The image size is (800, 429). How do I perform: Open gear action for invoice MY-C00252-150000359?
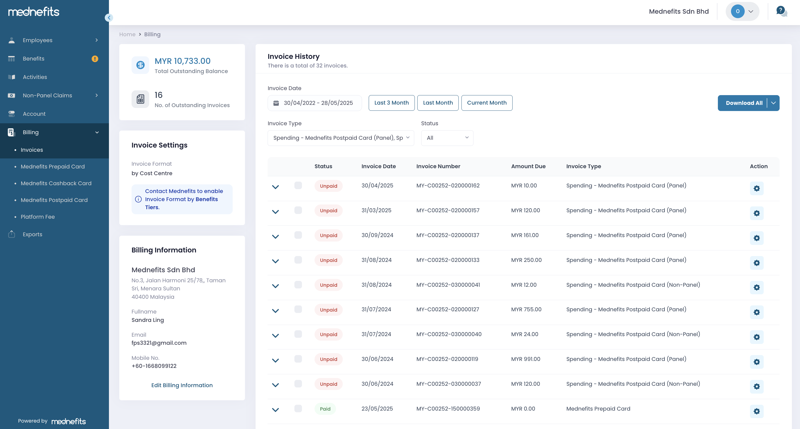coord(756,411)
